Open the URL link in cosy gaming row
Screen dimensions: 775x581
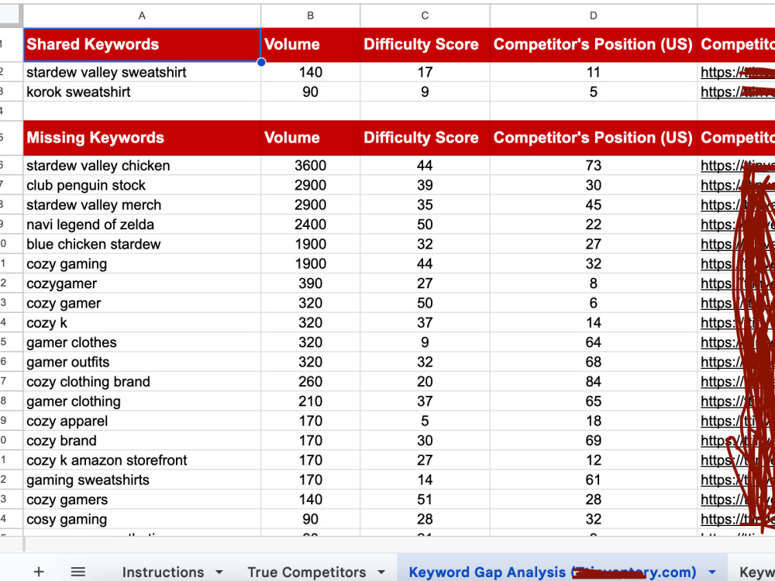click(736, 519)
